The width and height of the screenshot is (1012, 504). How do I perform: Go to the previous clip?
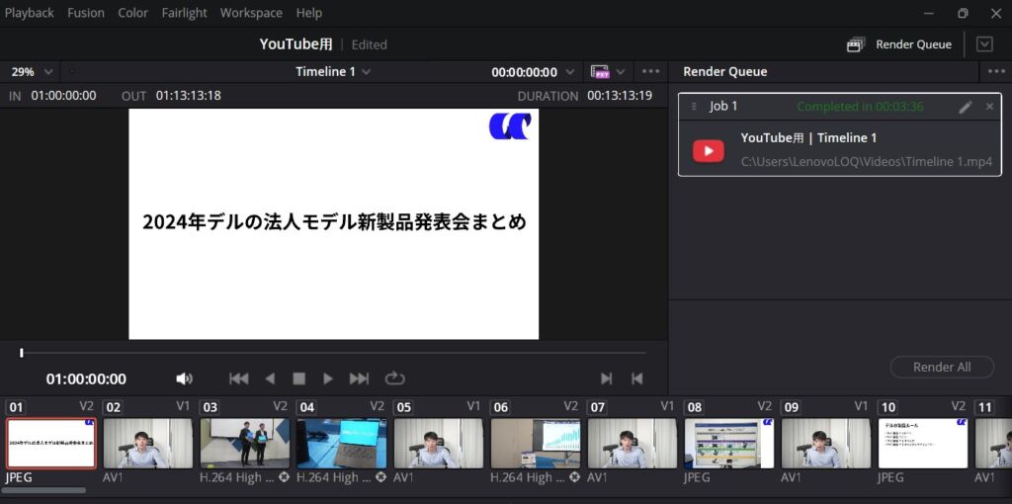pos(637,378)
